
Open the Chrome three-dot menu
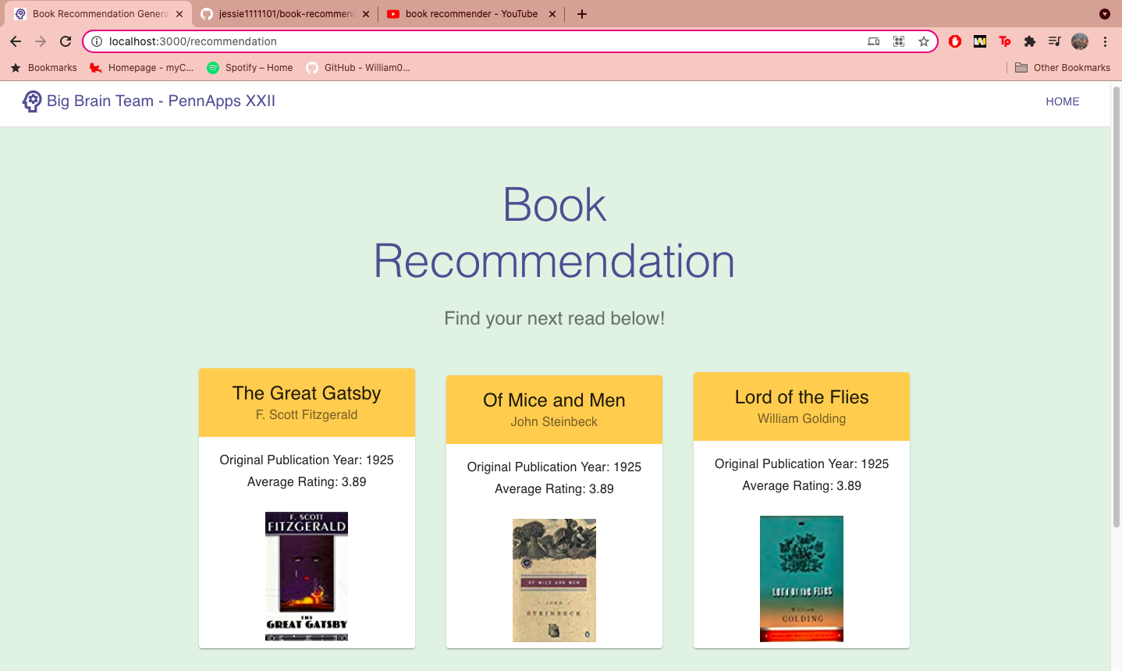tap(1105, 41)
